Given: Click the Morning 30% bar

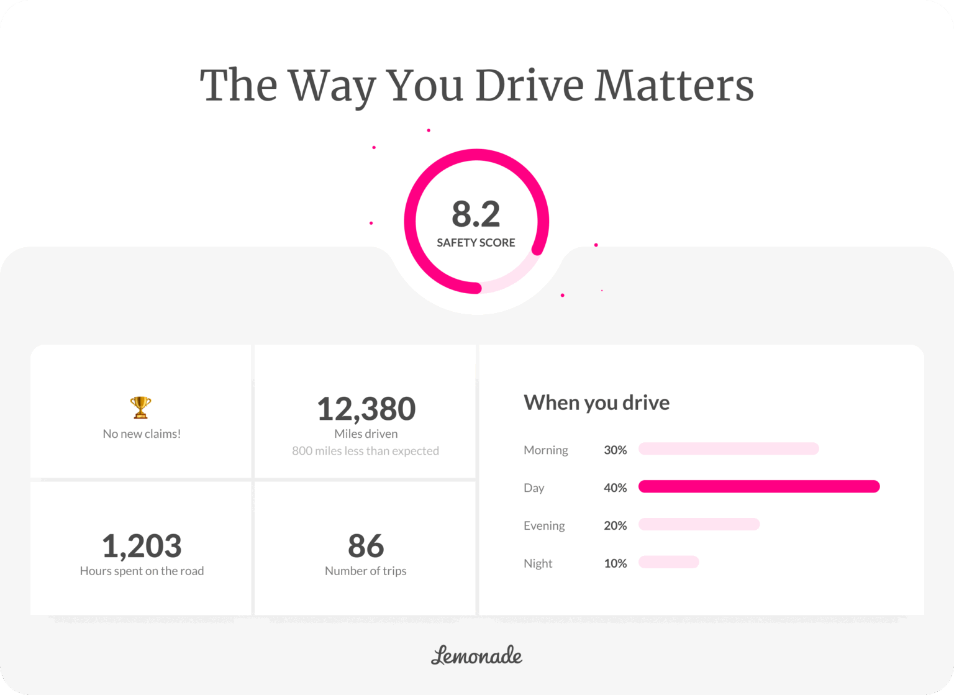Looking at the screenshot, I should click(728, 449).
